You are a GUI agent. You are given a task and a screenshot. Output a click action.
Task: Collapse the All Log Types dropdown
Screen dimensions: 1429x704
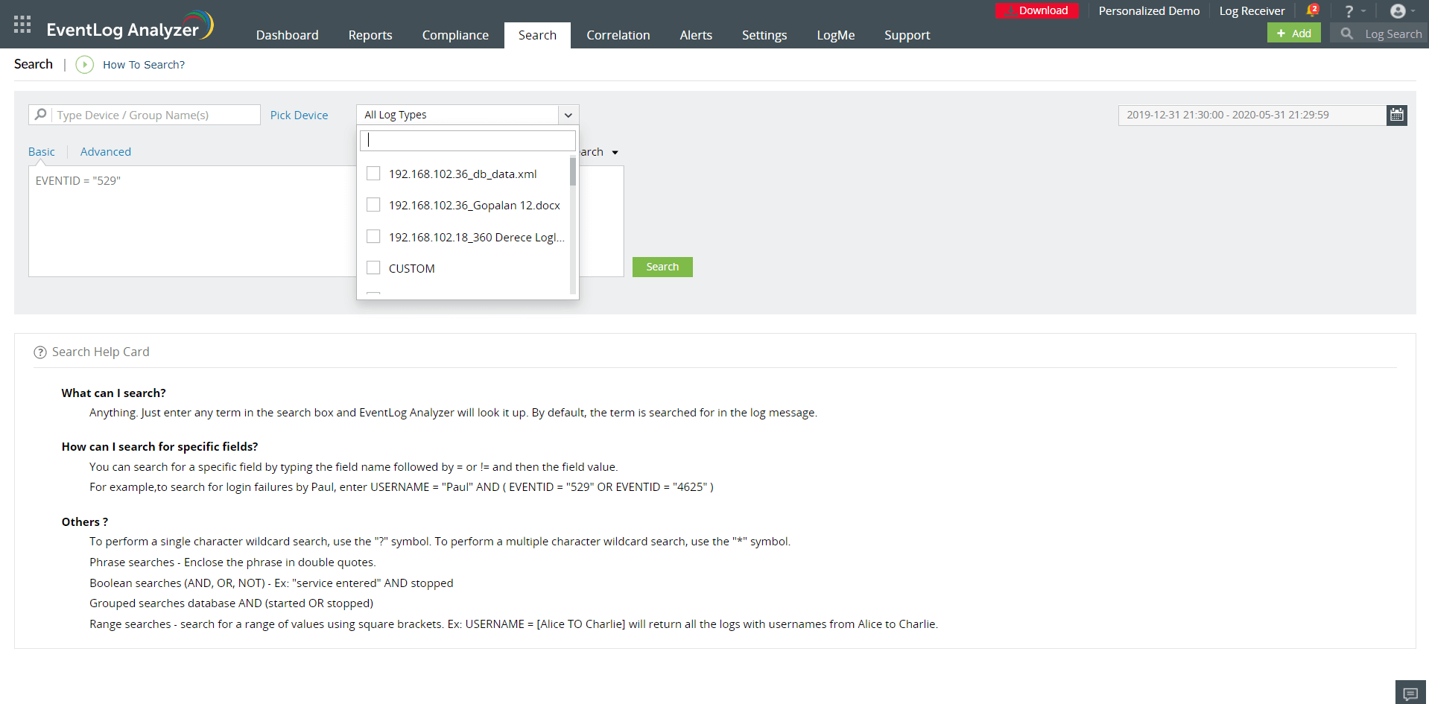(568, 115)
